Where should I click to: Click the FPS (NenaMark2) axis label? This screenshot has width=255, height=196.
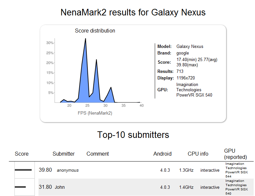(95, 113)
